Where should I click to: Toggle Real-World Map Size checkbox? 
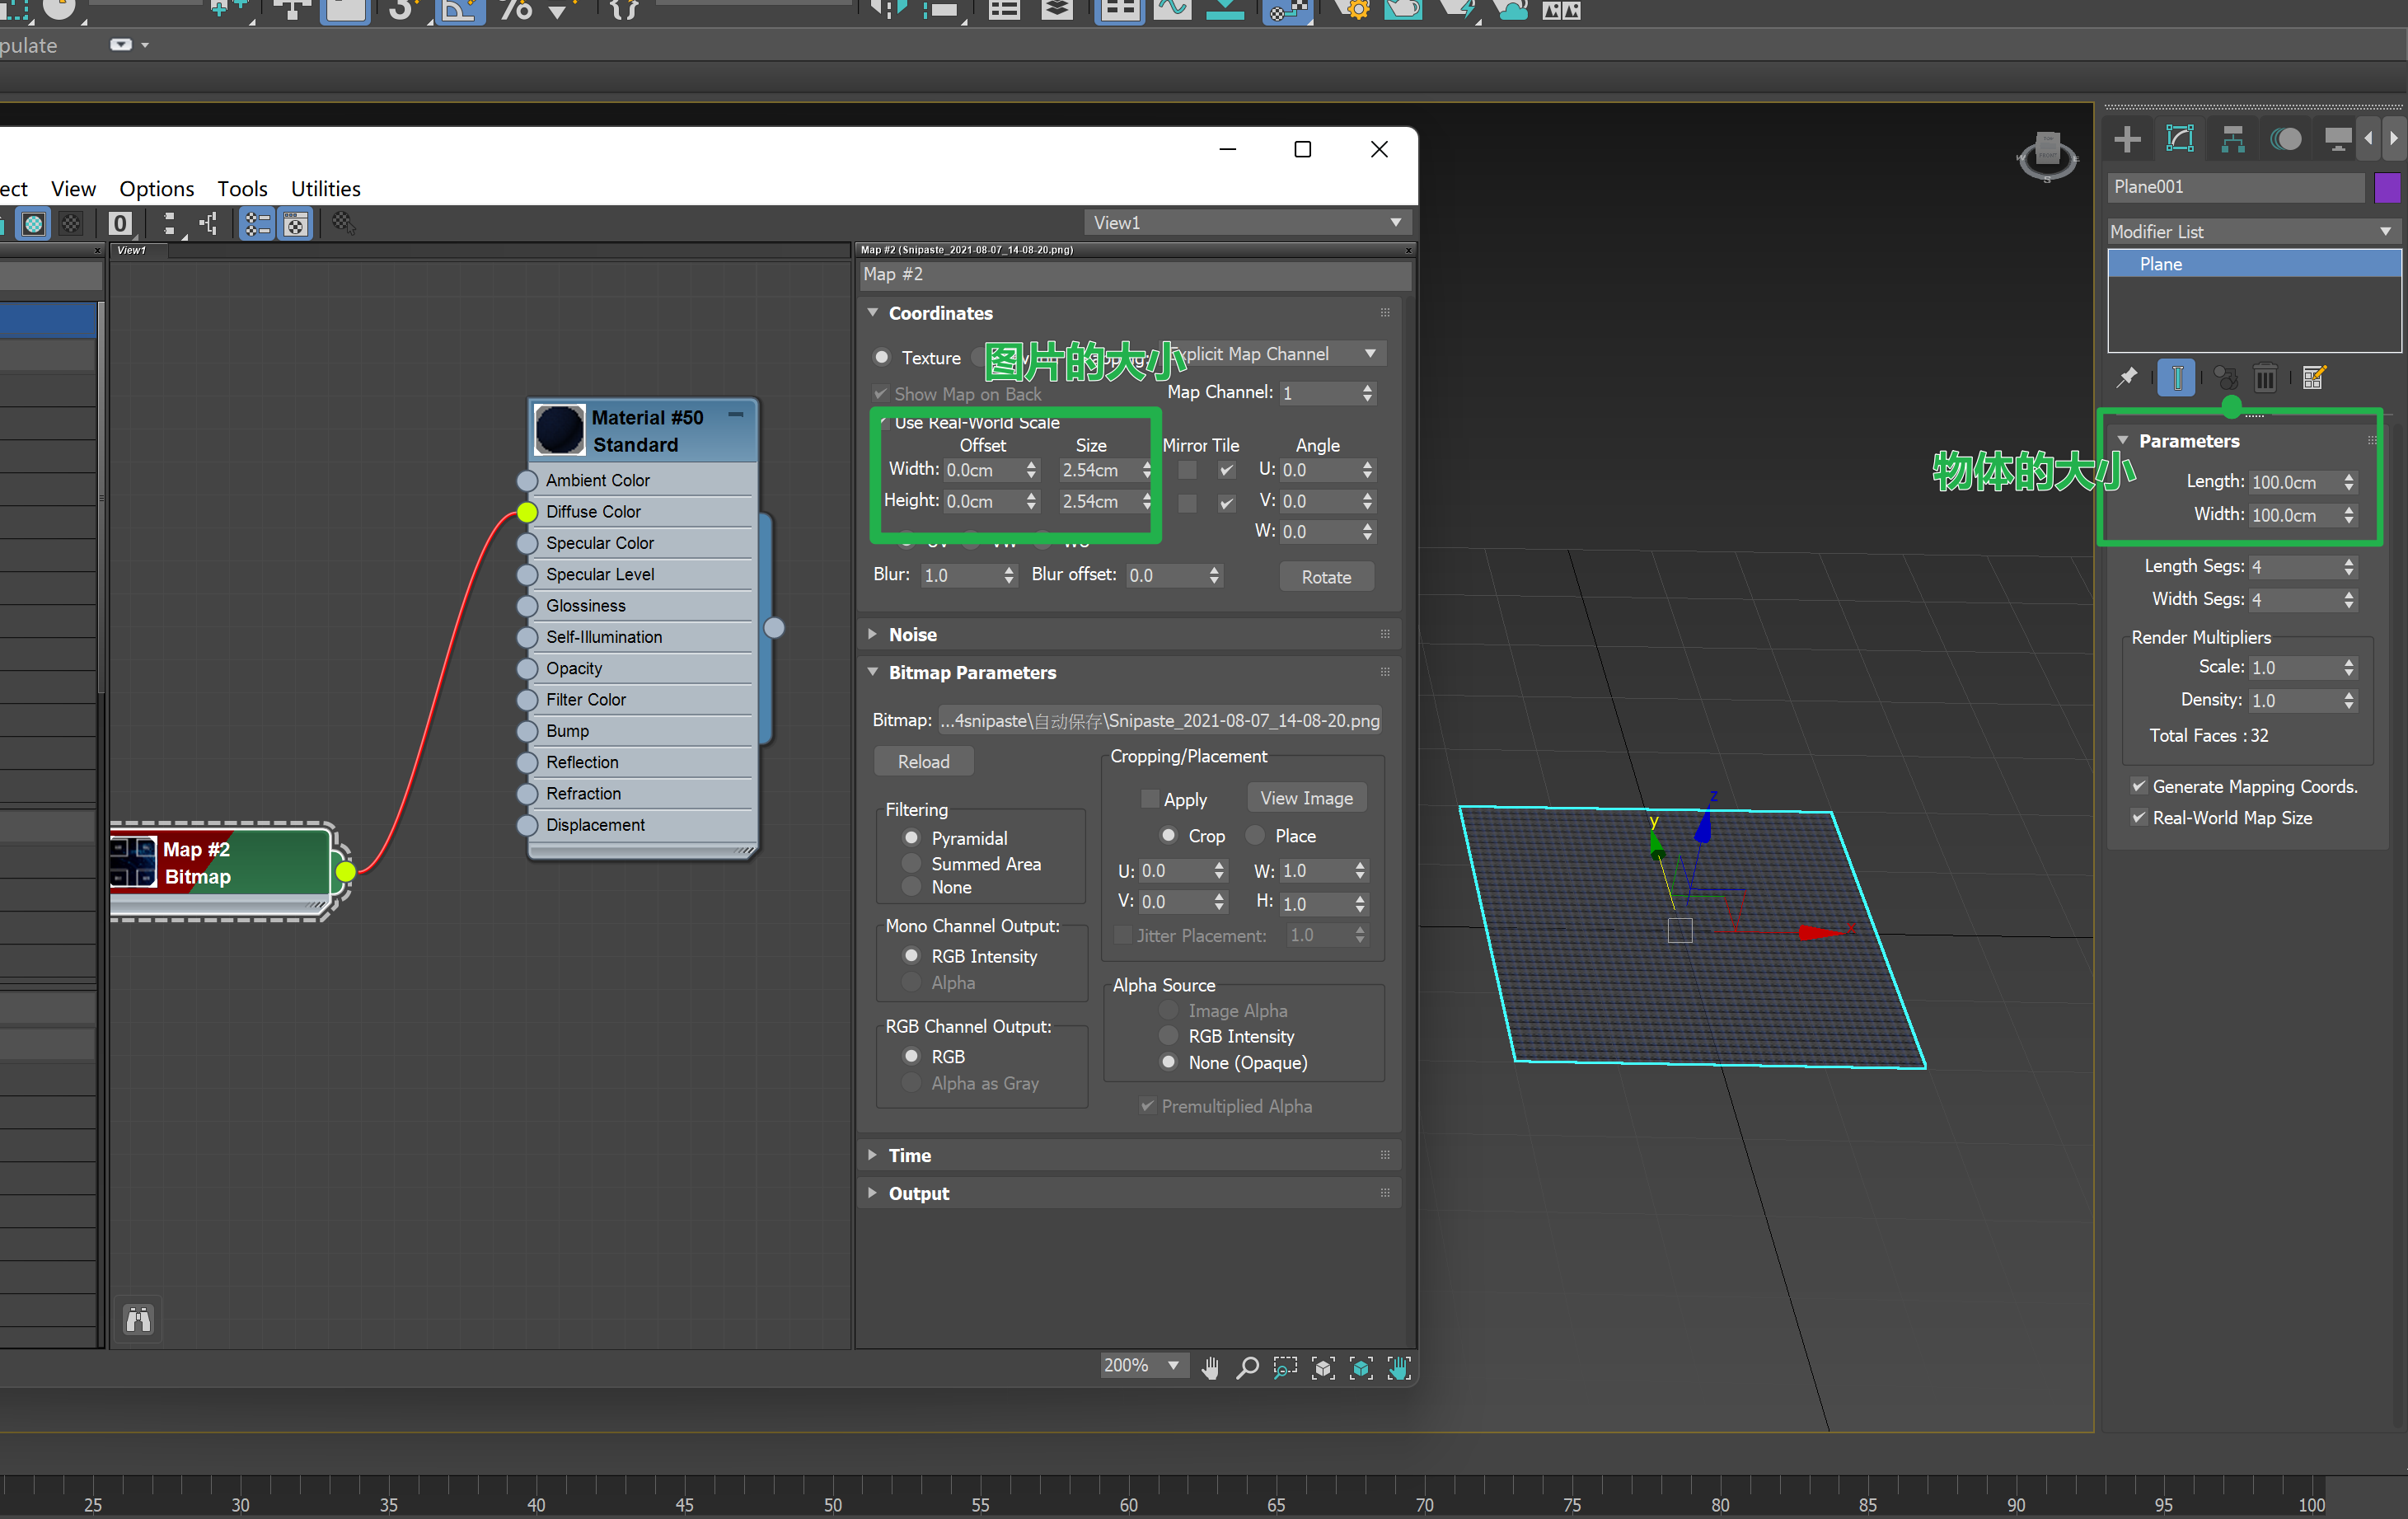coord(2139,817)
